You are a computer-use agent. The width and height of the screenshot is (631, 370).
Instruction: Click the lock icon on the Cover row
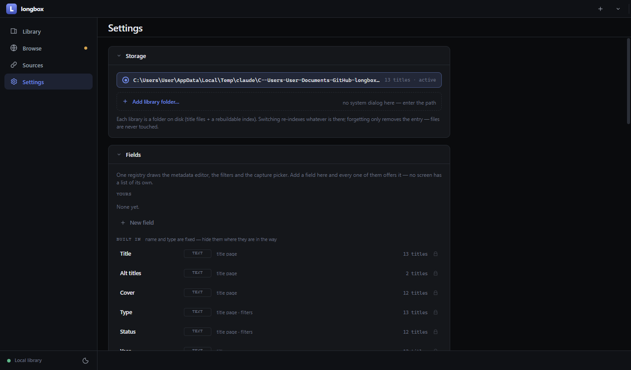pyautogui.click(x=436, y=293)
